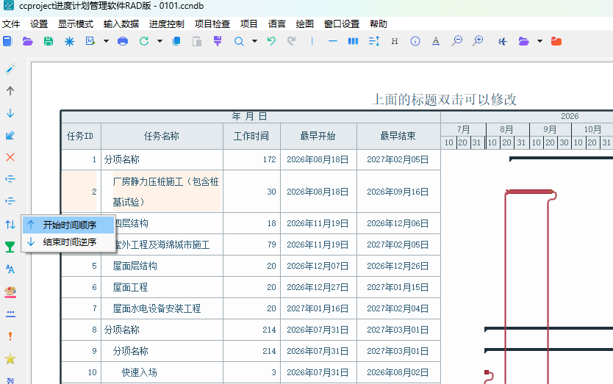This screenshot has height=384, width=613.
Task: Click the gray redo arrow icon
Action: 292,41
